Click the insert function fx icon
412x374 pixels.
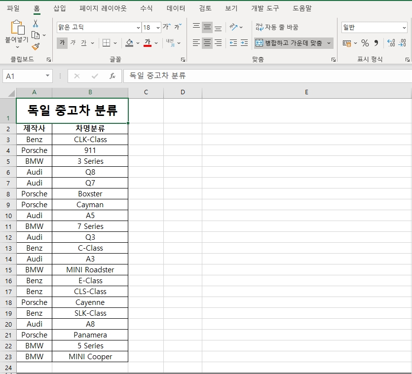[112, 76]
